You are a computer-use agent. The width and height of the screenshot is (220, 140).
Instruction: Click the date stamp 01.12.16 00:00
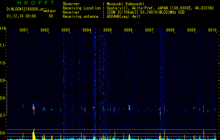pyautogui.click(x=21, y=16)
